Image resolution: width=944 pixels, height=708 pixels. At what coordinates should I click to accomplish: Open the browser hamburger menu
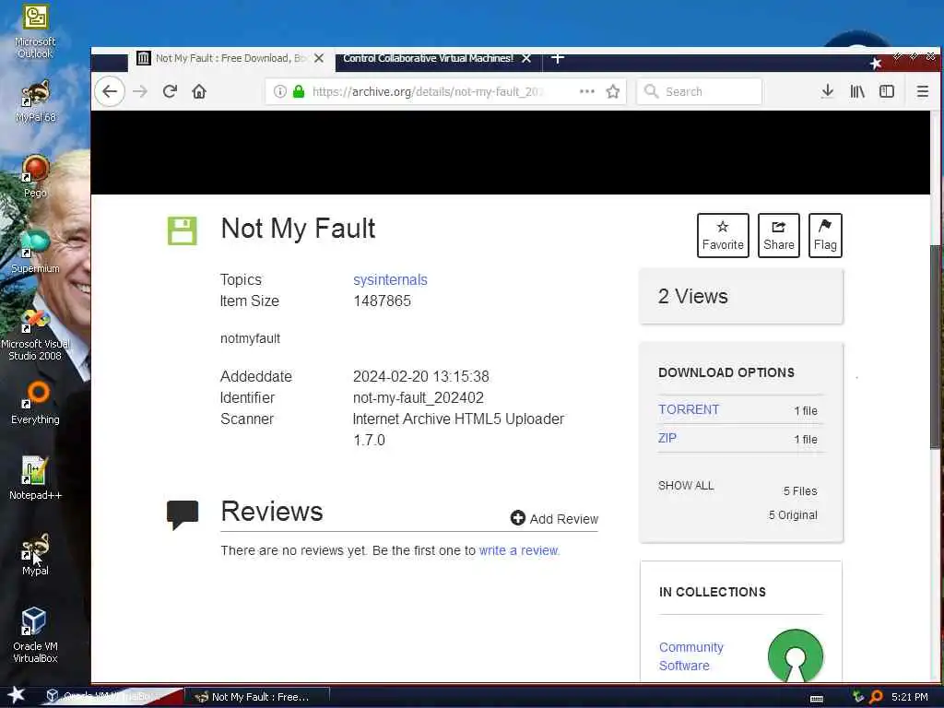tap(922, 91)
